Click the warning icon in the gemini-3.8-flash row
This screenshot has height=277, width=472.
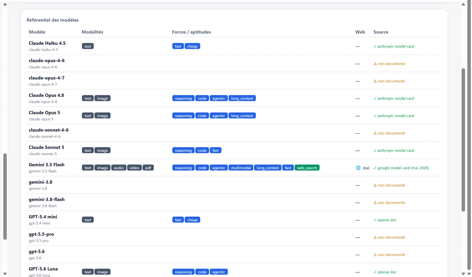(x=375, y=203)
